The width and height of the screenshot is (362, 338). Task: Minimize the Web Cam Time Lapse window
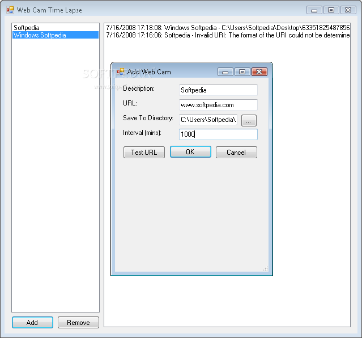pos(314,10)
